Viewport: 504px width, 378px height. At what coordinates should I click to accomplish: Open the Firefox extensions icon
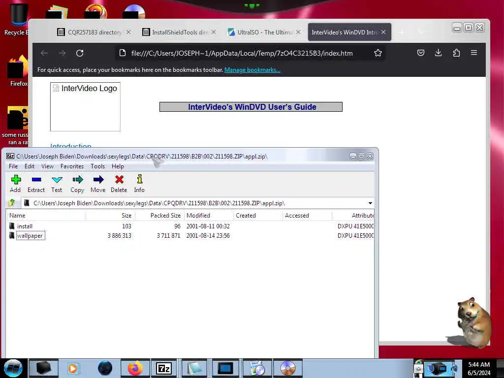click(456, 53)
